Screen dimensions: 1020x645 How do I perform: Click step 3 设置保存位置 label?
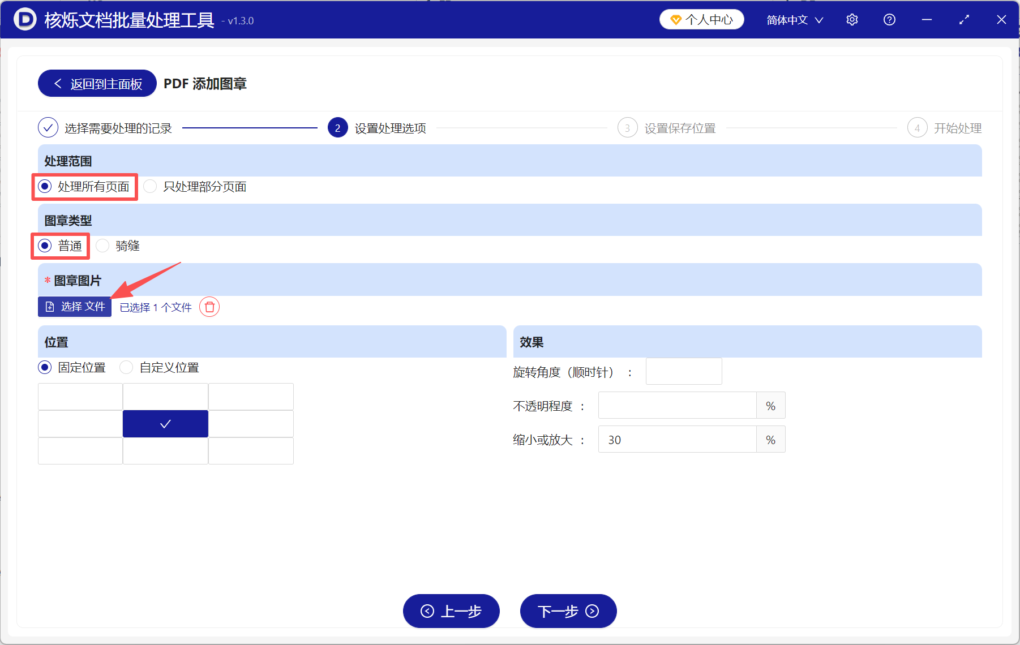click(x=679, y=127)
